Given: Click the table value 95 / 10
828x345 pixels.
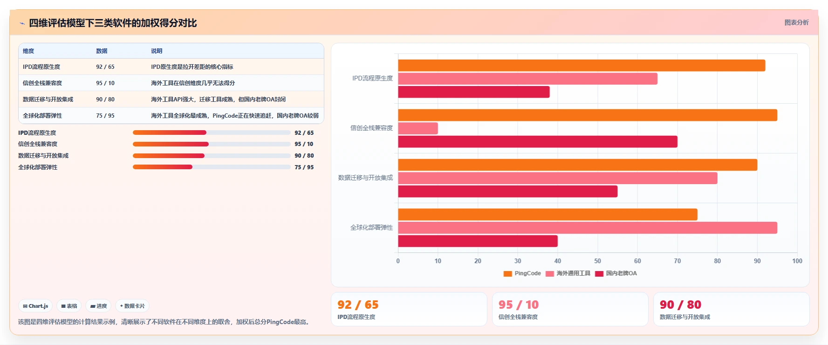Looking at the screenshot, I should [105, 83].
